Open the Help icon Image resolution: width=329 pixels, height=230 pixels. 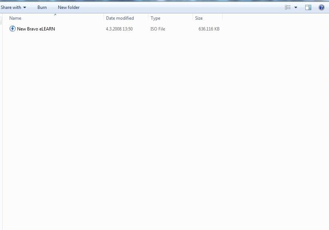(322, 7)
